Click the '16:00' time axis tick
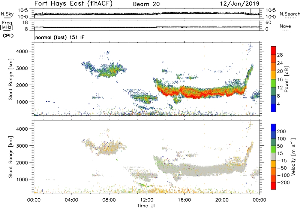The image size is (300, 208). (x=184, y=200)
